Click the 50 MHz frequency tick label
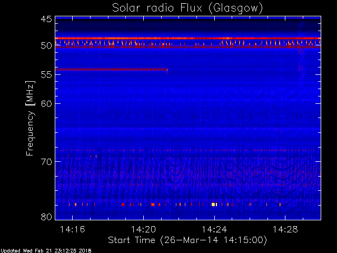The height and width of the screenshot is (253, 337). [x=46, y=46]
